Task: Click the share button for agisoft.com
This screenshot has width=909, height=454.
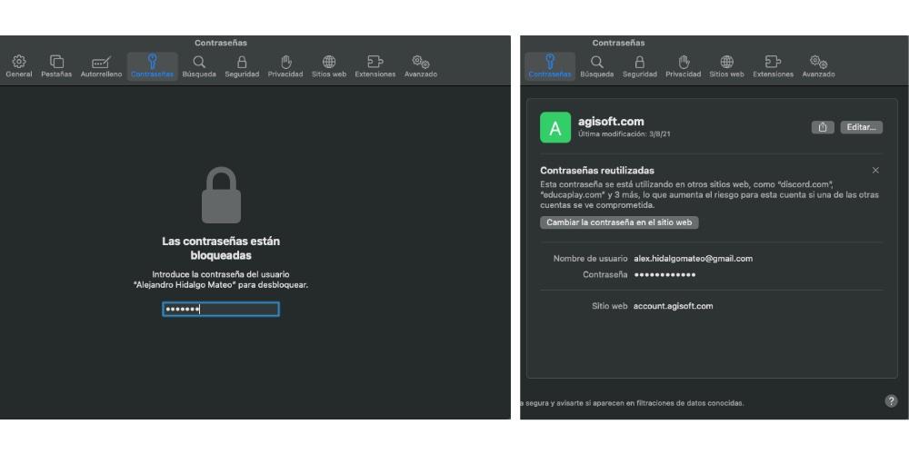Action: coord(822,127)
